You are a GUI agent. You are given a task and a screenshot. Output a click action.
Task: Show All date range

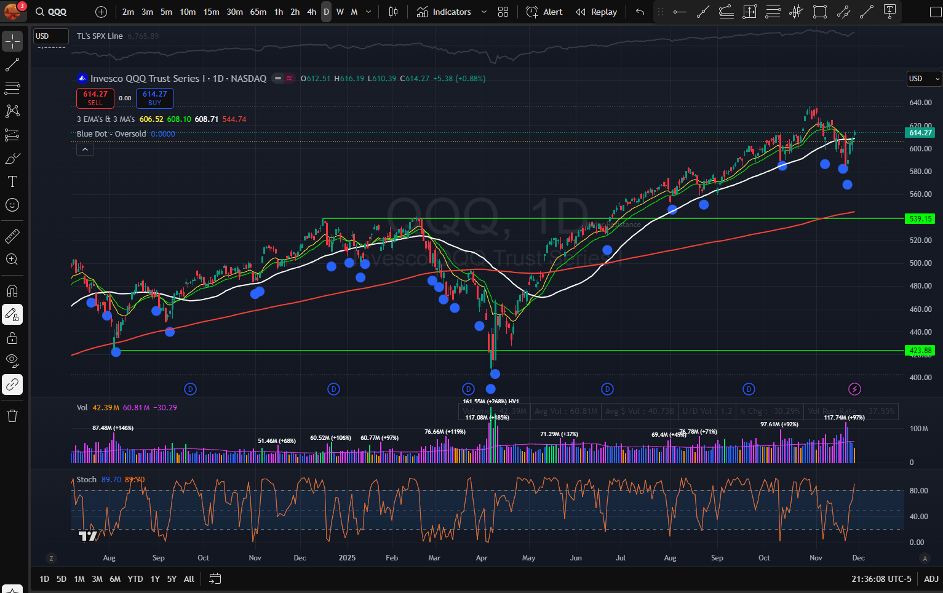(x=189, y=579)
